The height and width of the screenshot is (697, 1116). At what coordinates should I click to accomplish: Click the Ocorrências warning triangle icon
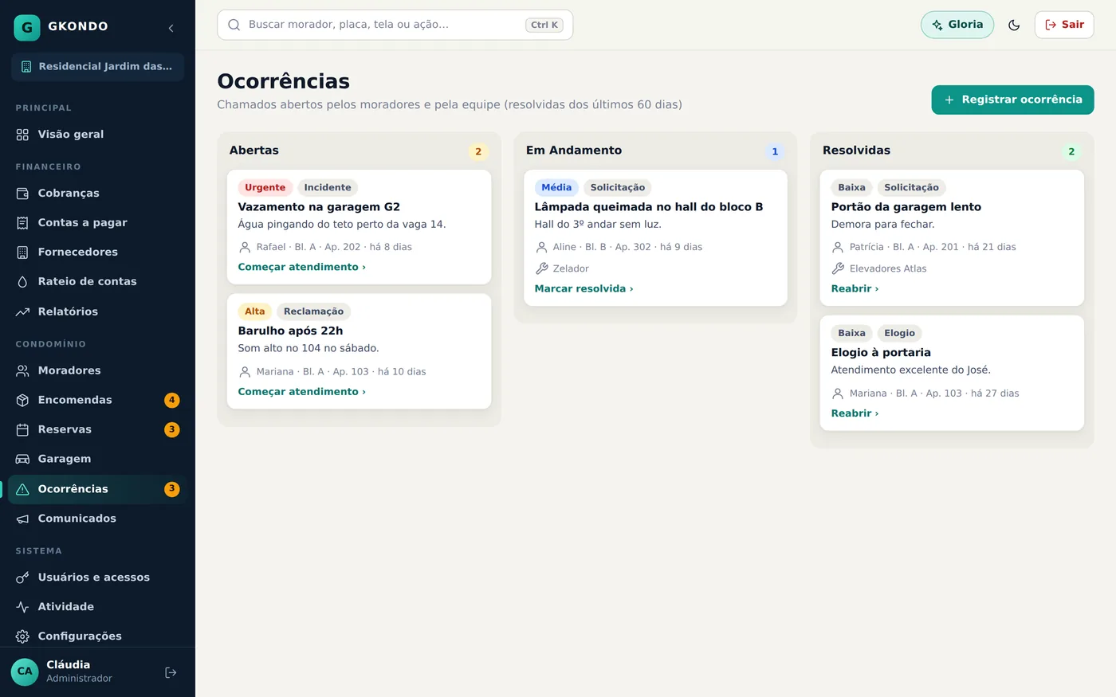coord(22,489)
